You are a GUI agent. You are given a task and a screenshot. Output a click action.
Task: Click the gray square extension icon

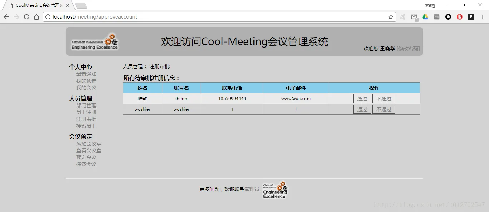(x=437, y=17)
